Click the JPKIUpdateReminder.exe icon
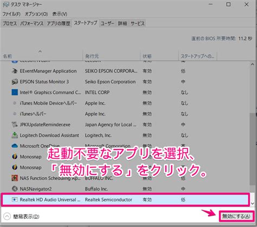 (x=15, y=125)
